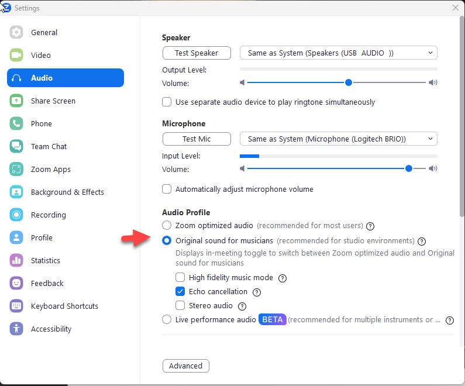Click help icon for Live performance audio
Image resolution: width=465 pixels, height=386 pixels.
click(x=450, y=320)
